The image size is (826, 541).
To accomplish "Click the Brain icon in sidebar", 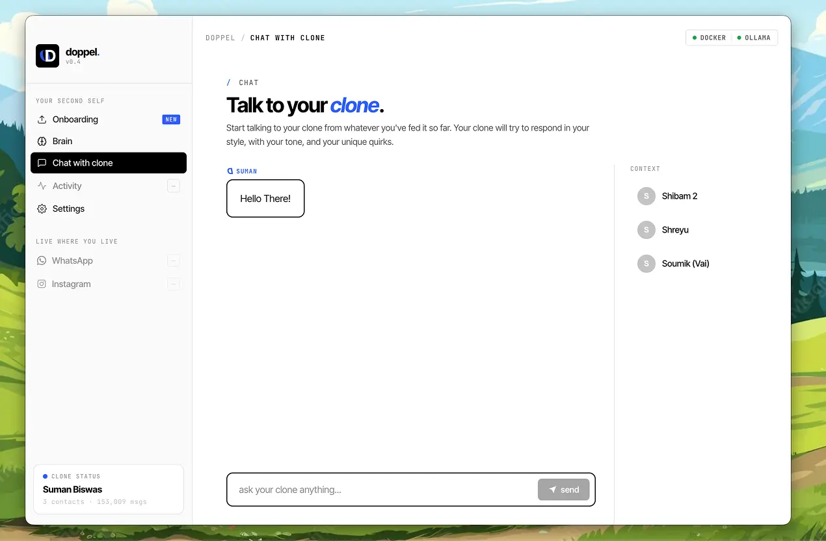I will point(42,141).
